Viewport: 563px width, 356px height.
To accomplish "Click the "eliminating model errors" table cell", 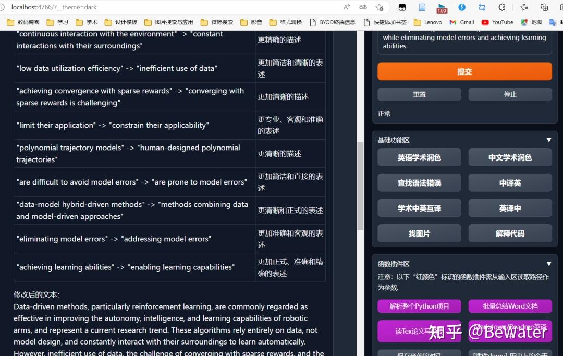I will (134, 239).
